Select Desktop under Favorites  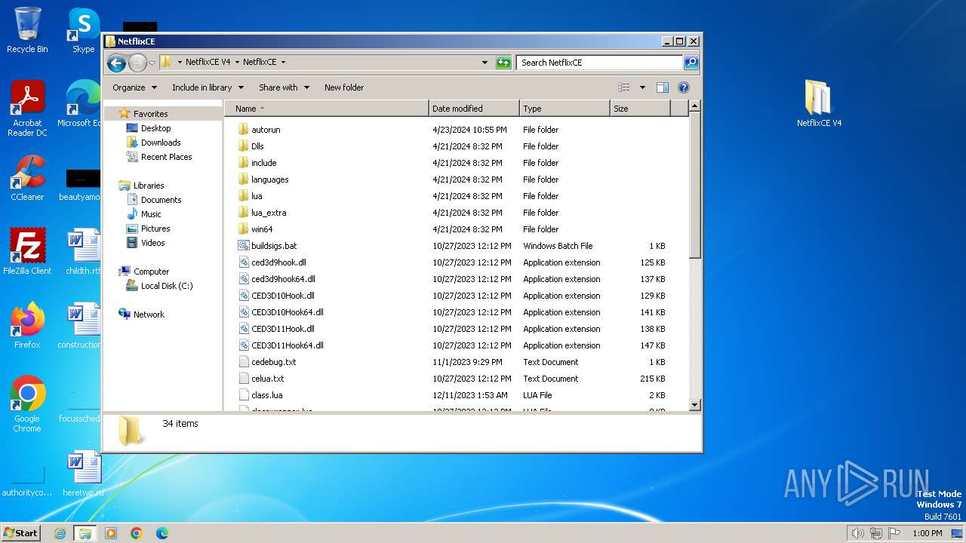[x=156, y=128]
